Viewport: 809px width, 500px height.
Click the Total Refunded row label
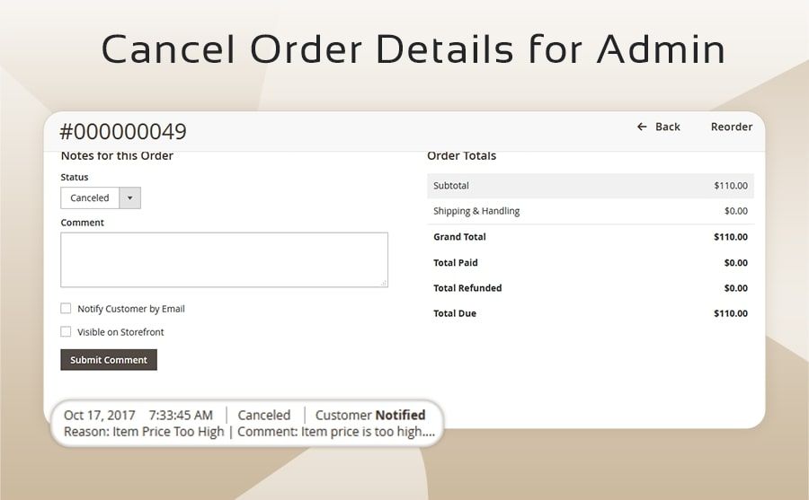(467, 288)
